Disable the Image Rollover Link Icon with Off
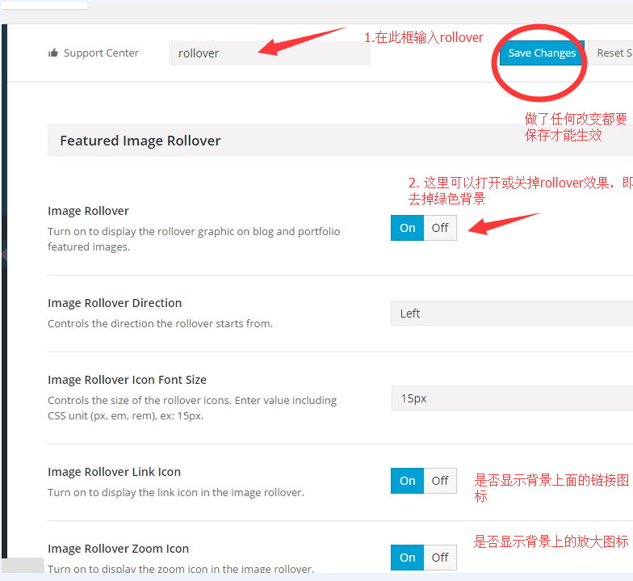The width and height of the screenshot is (633, 581). click(440, 481)
